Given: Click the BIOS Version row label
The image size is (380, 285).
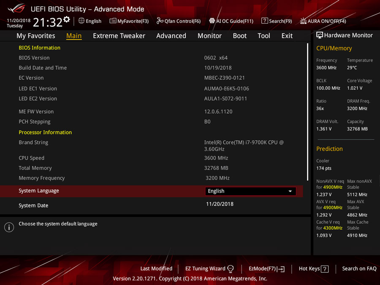Looking at the screenshot, I should pyautogui.click(x=34, y=58).
